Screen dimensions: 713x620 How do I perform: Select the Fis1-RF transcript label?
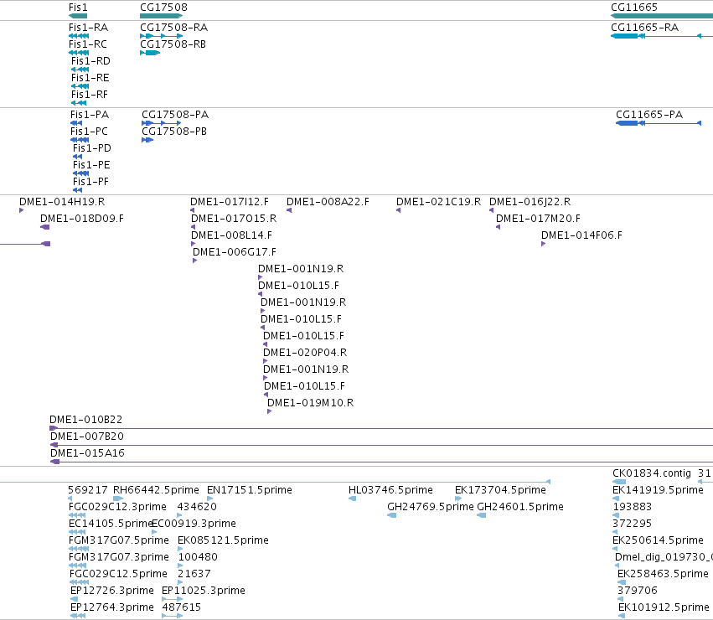(x=90, y=95)
